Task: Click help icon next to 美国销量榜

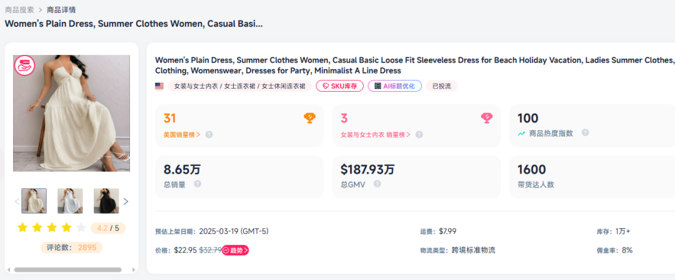Action: (x=209, y=134)
